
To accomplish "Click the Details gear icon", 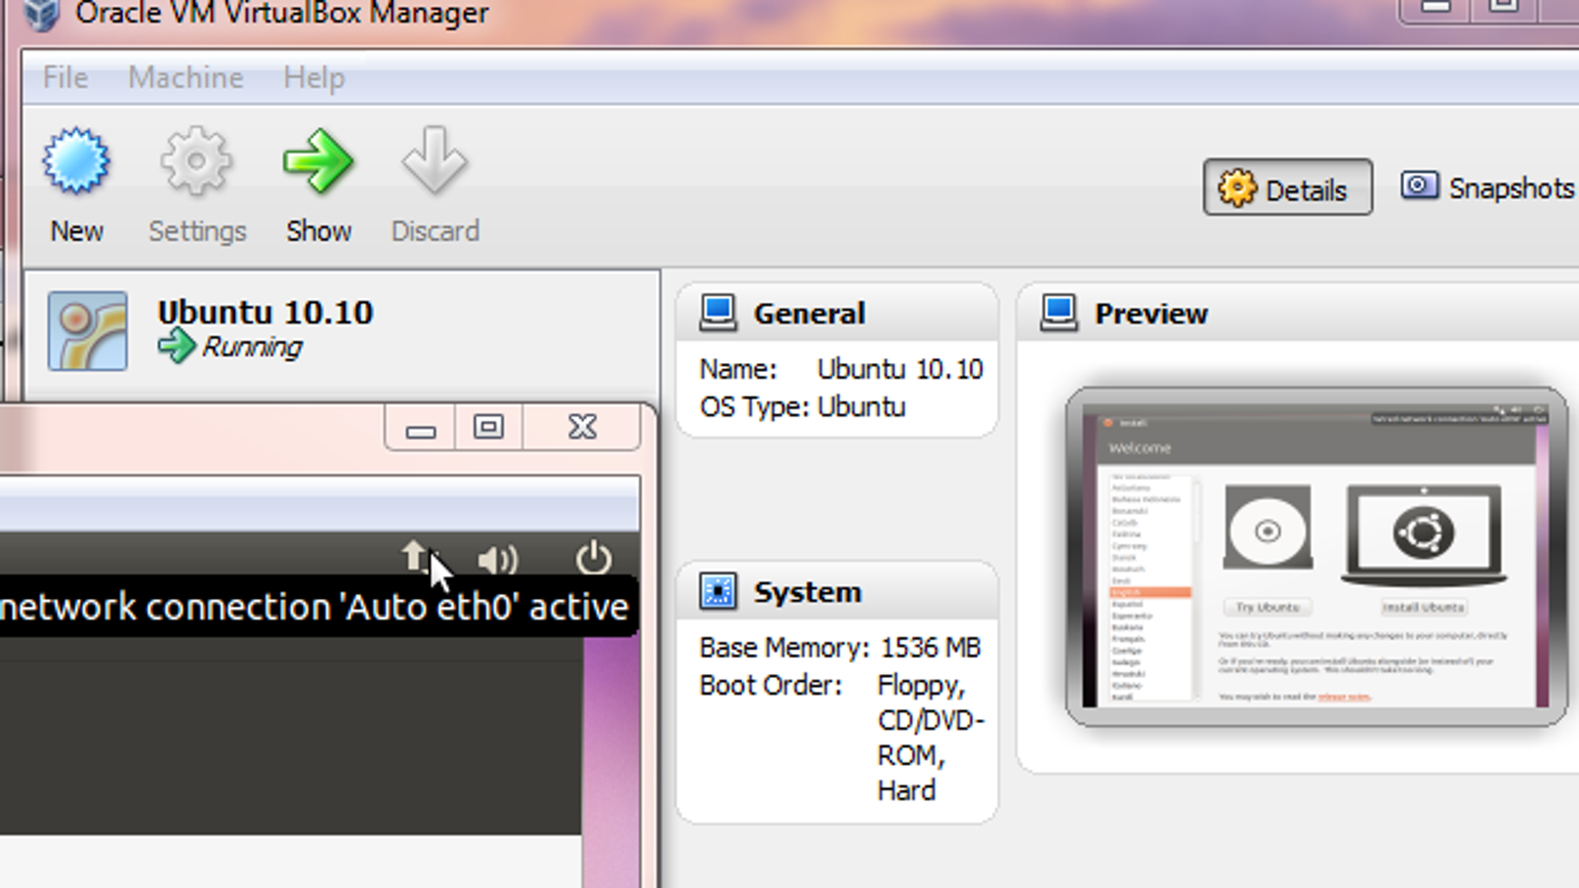I will point(1237,187).
